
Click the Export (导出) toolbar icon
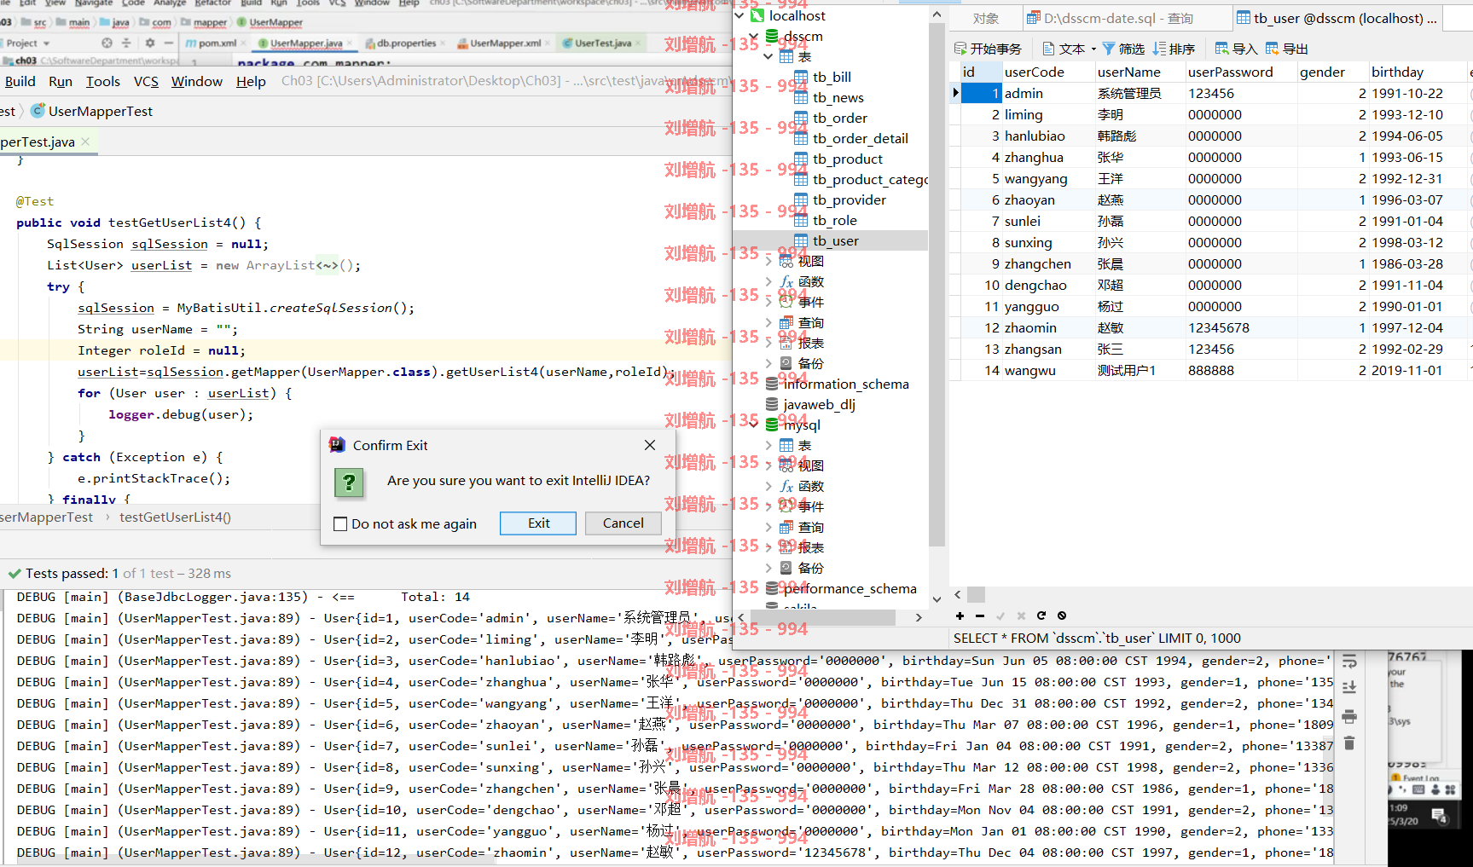coord(1273,49)
